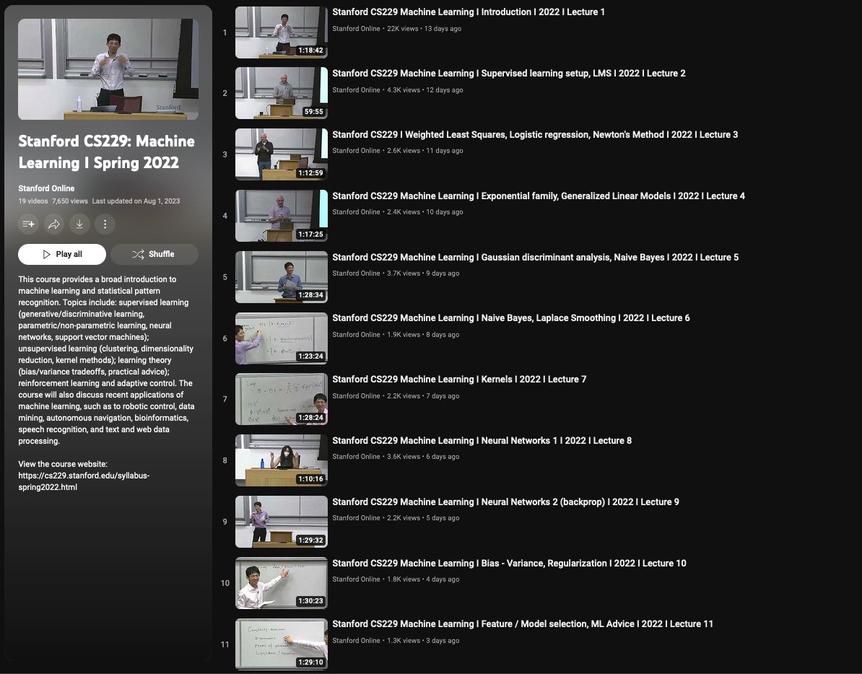This screenshot has width=862, height=674.
Task: Click the index number 10 beside Lecture 10
Action: [225, 583]
